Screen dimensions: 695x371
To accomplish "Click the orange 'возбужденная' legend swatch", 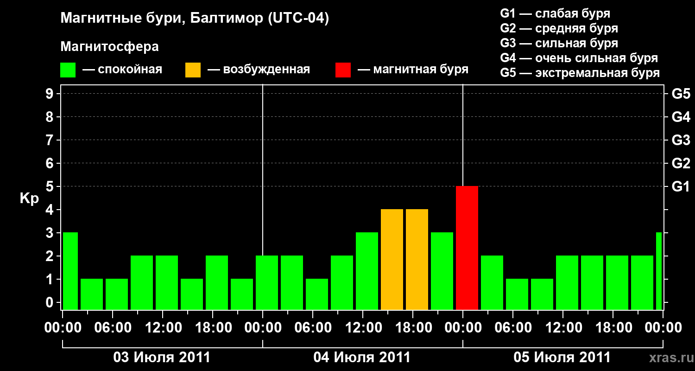I will coord(193,70).
